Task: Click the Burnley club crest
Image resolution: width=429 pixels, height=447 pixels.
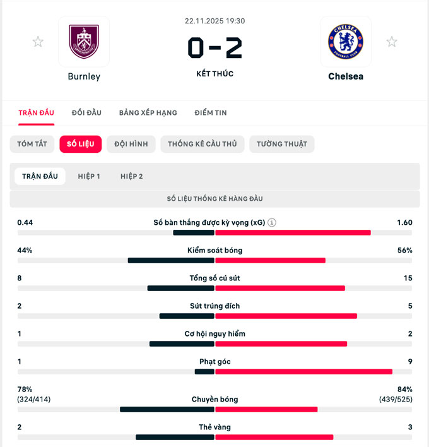Action: click(84, 42)
